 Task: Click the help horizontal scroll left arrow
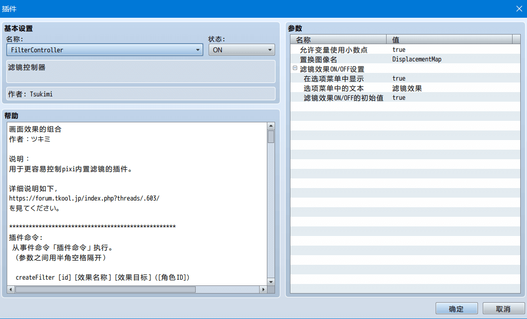point(11,289)
